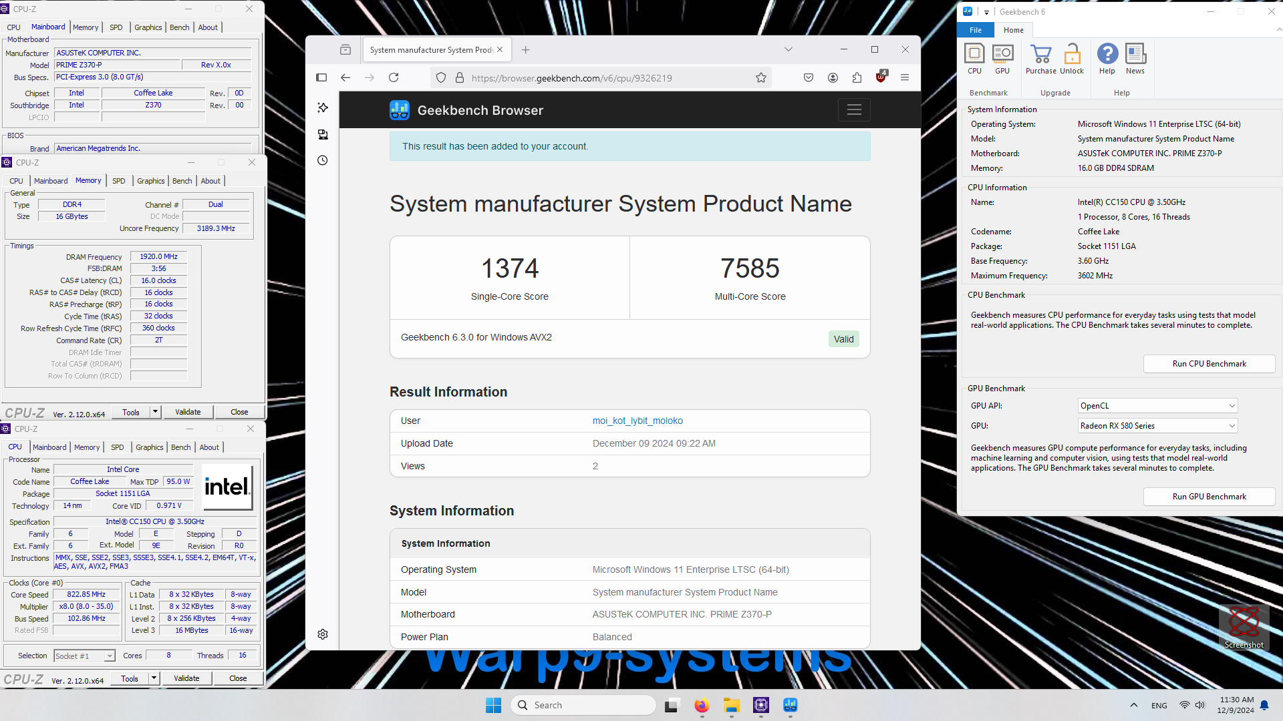Open the Pocket save icon
This screenshot has height=721, width=1283.
[x=809, y=77]
